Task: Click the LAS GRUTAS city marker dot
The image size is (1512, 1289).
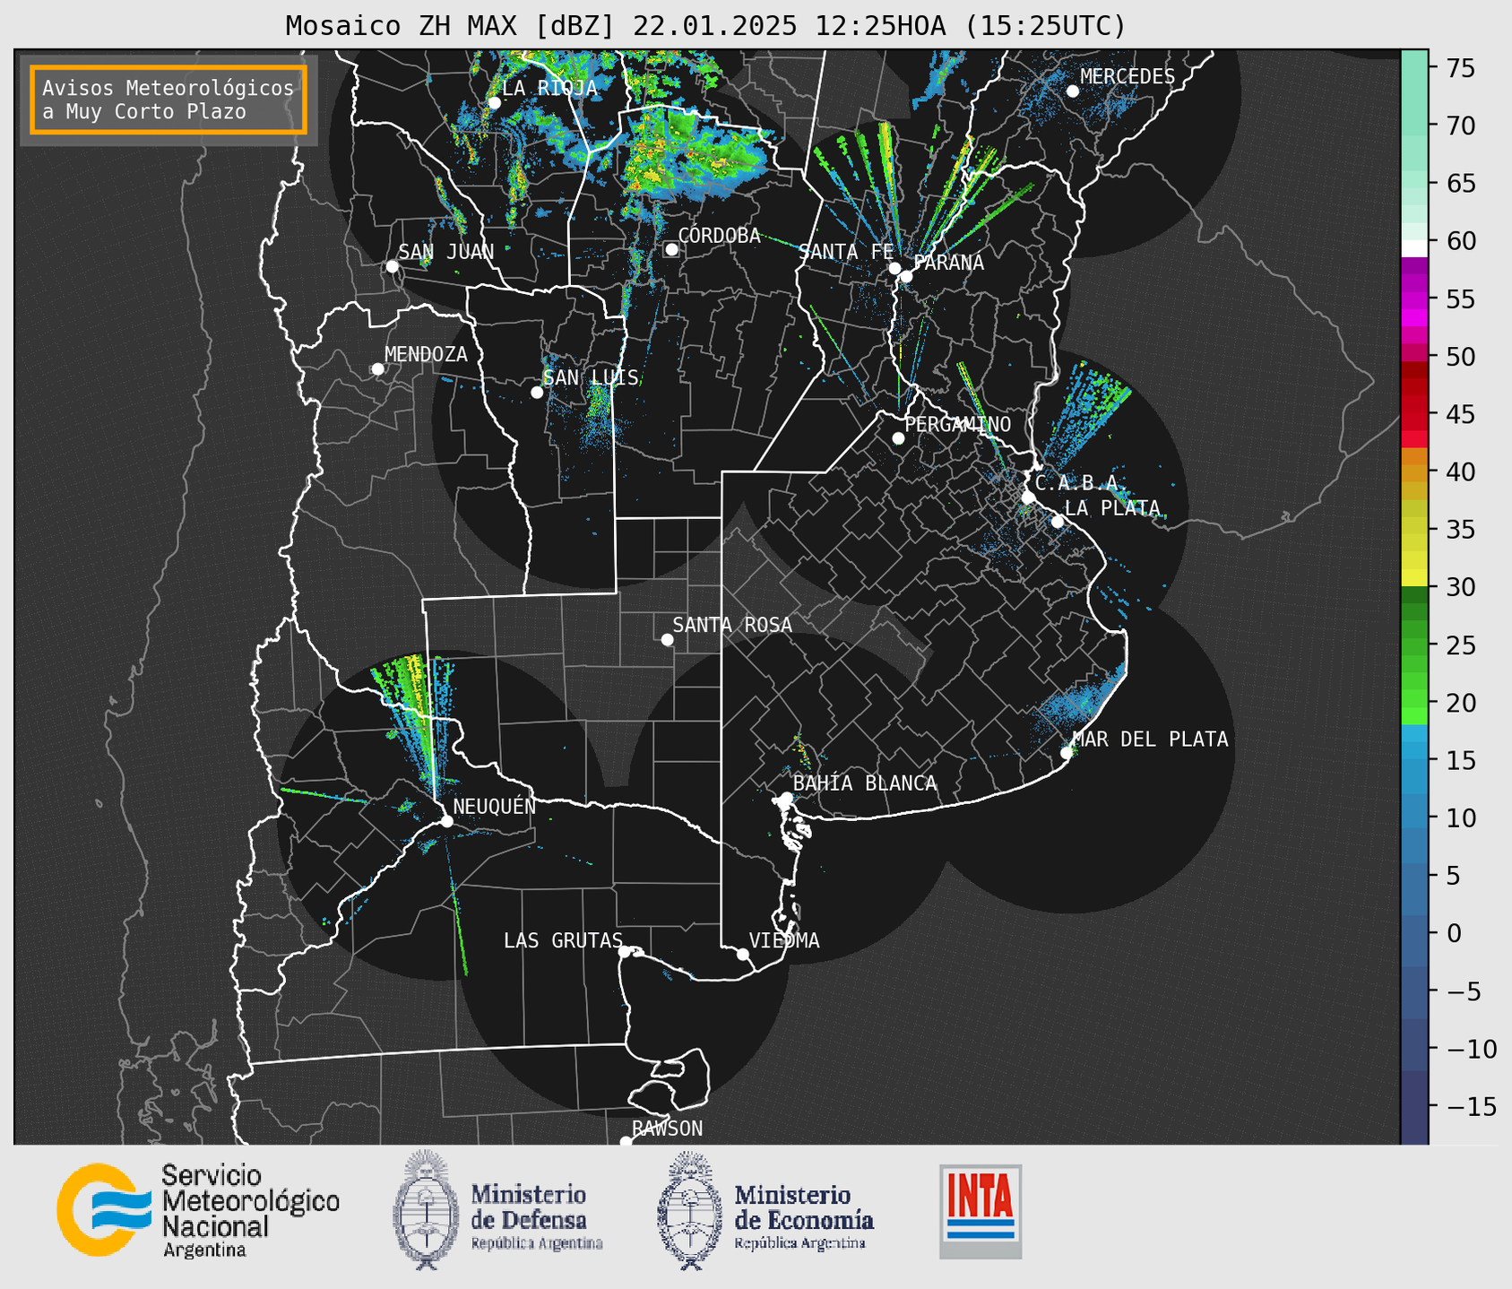Action: (x=625, y=952)
